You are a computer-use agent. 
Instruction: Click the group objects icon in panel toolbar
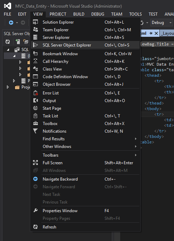click(26, 42)
